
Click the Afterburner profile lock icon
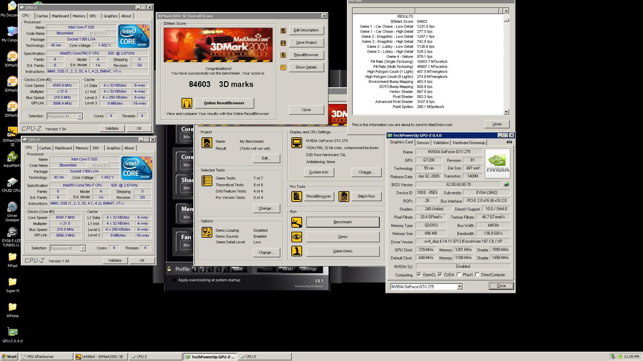pyautogui.click(x=169, y=269)
